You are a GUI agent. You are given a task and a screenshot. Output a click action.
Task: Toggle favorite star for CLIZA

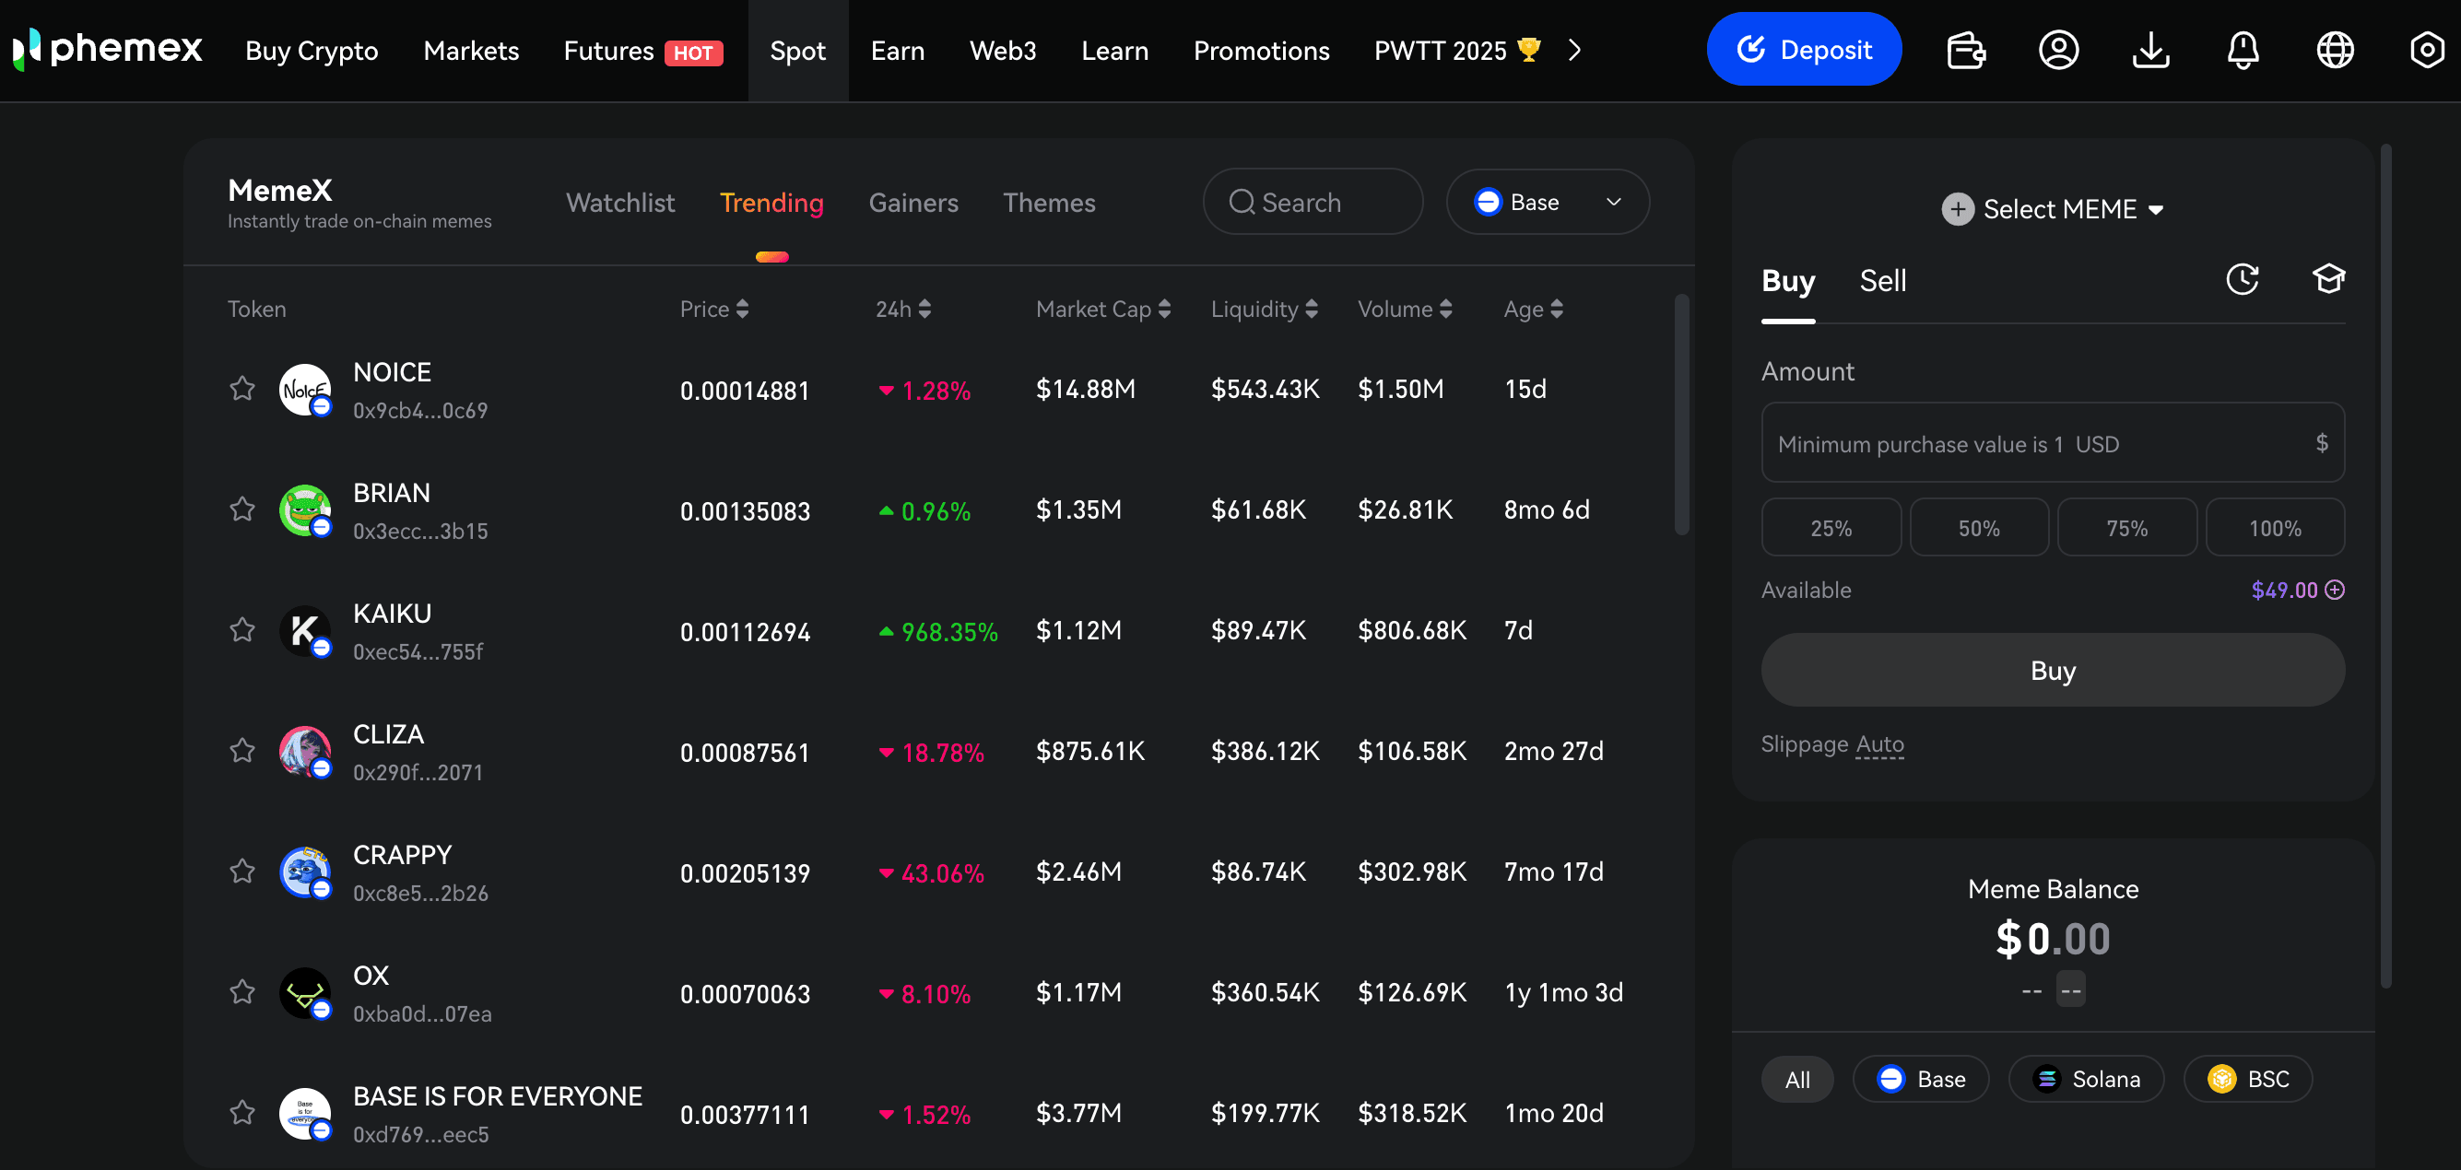242,750
